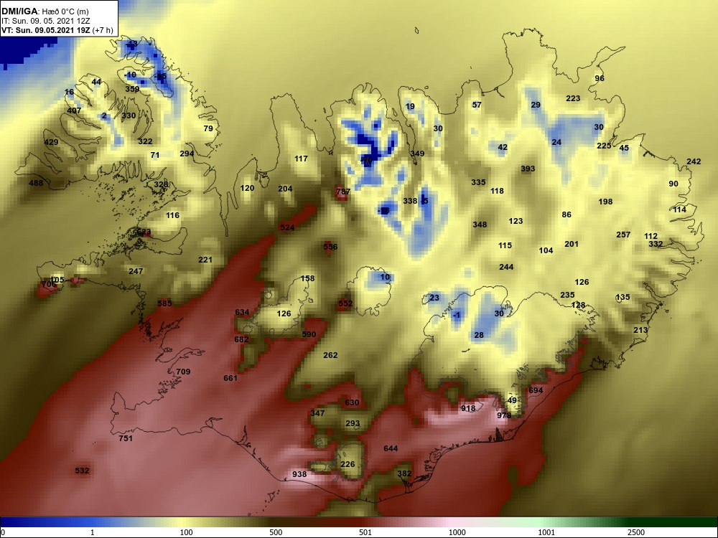This screenshot has width=718, height=538.
Task: Click the map value "938"
Action: tap(299, 474)
